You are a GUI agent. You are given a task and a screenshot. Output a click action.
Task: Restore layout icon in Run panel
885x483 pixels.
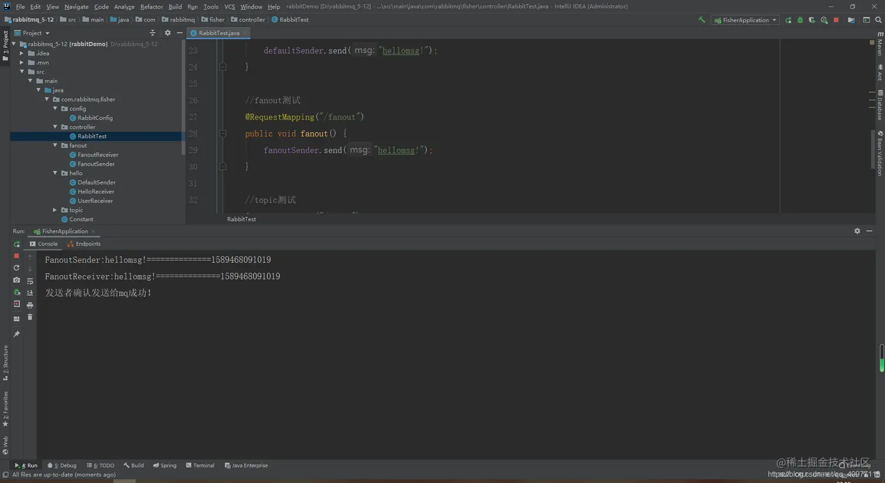coord(16,318)
